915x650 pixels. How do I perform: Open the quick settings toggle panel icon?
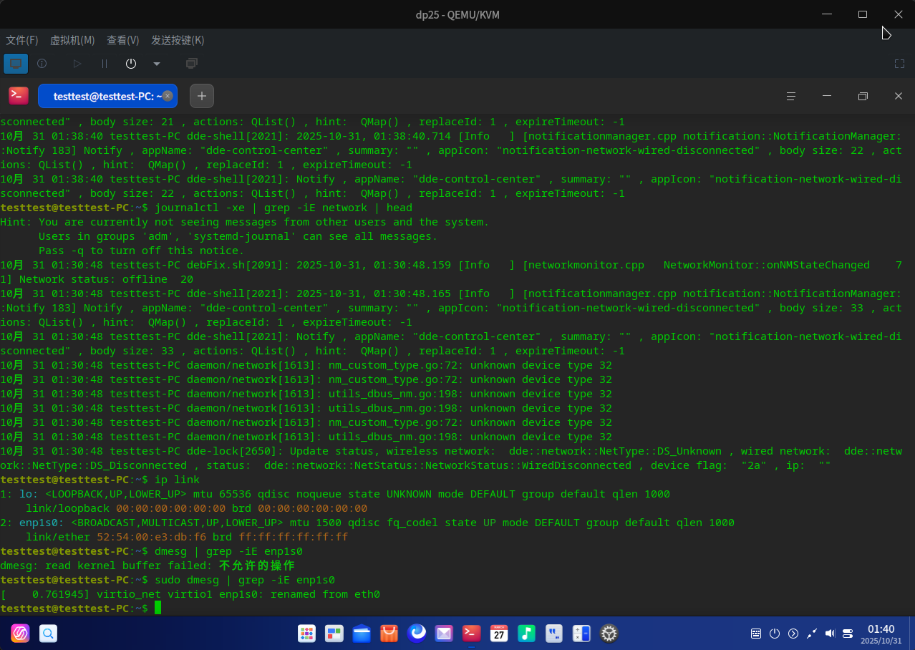848,634
